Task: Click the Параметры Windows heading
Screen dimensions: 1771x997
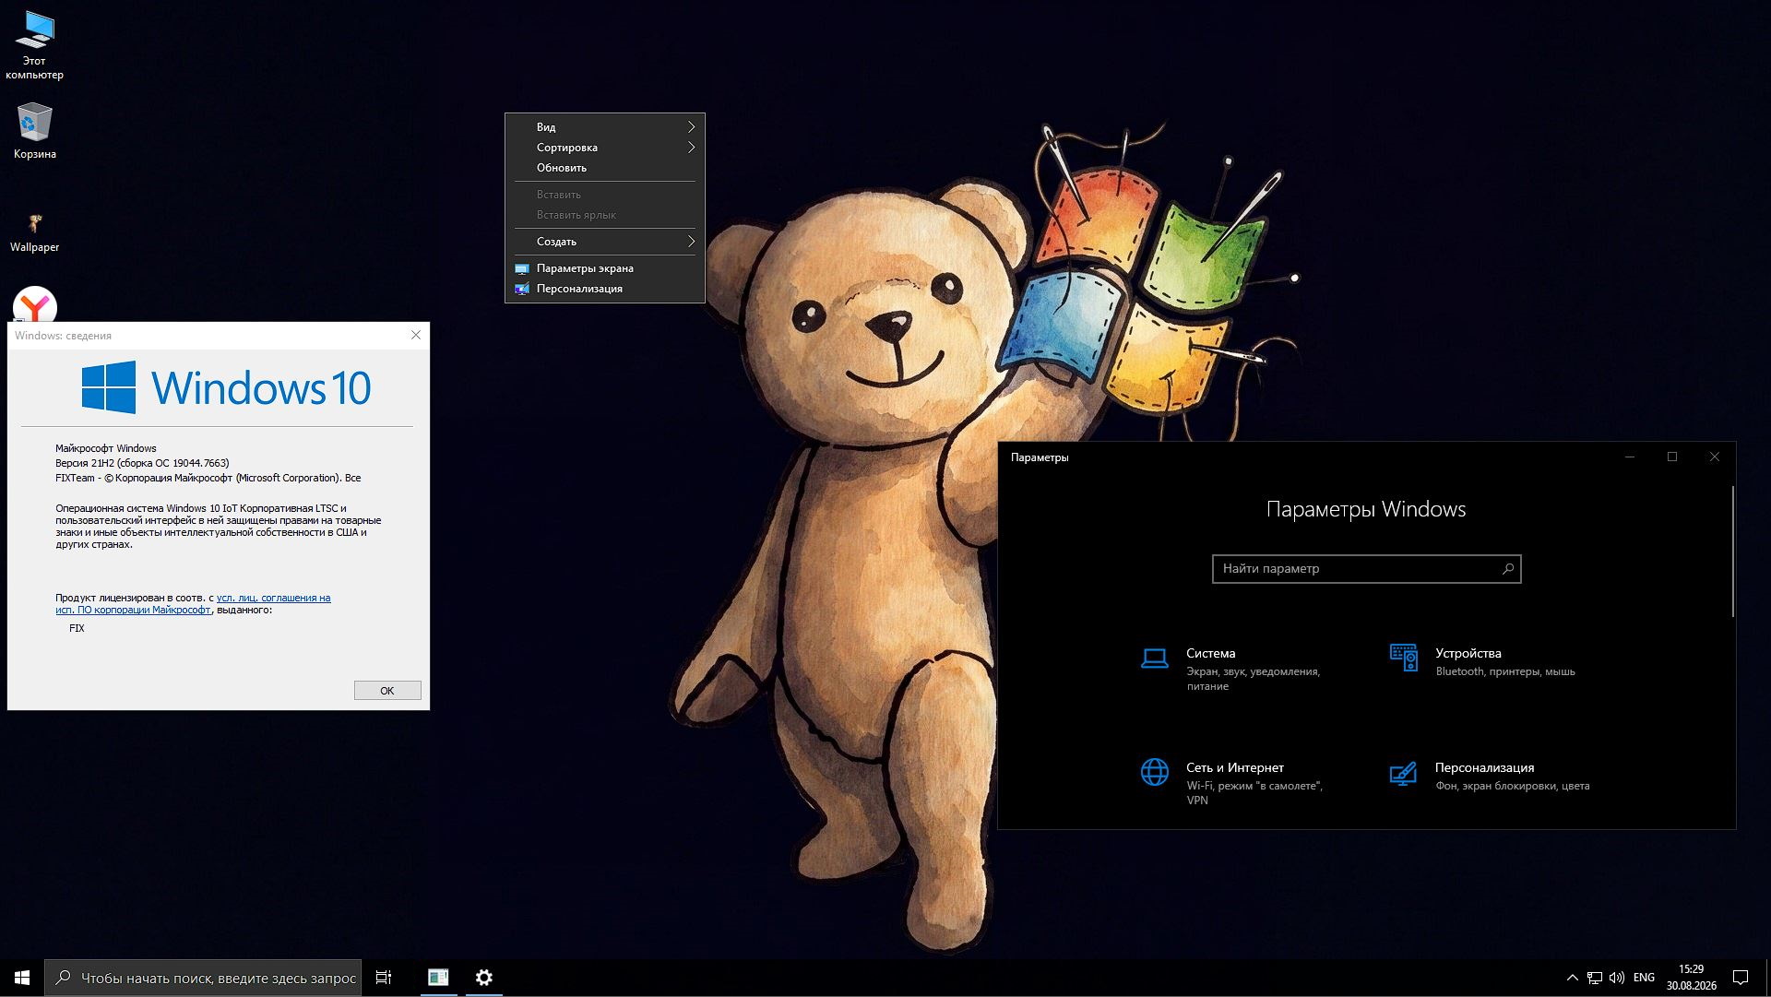Action: (1366, 509)
